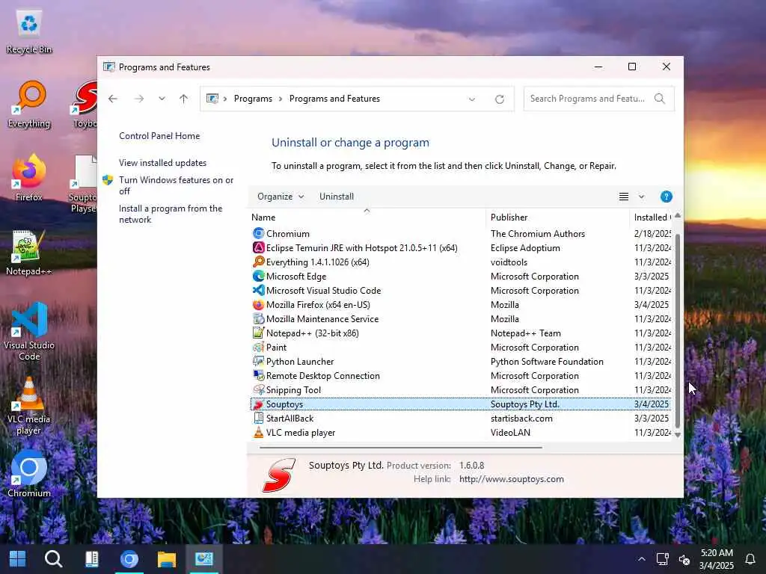This screenshot has height=574, width=766.
Task: Click the refresh icon in the address bar
Action: pyautogui.click(x=499, y=99)
